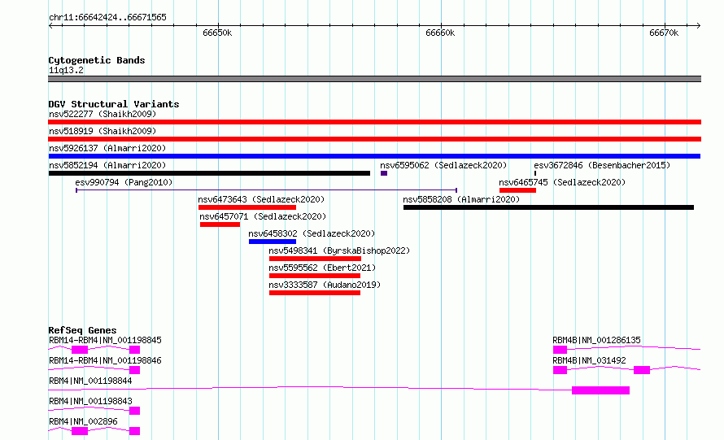724x440 pixels.
Task: Select the black bar under nsv5858208
Action: pos(548,207)
